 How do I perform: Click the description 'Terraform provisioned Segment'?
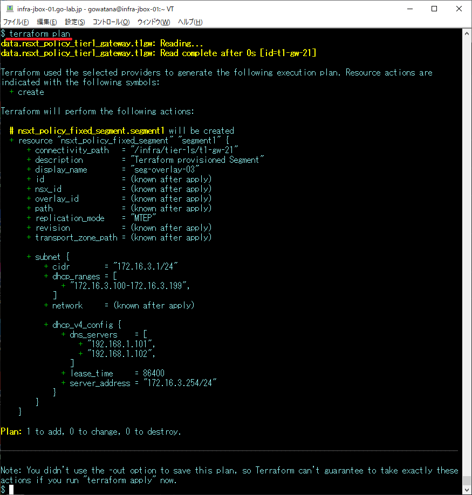pos(197,160)
